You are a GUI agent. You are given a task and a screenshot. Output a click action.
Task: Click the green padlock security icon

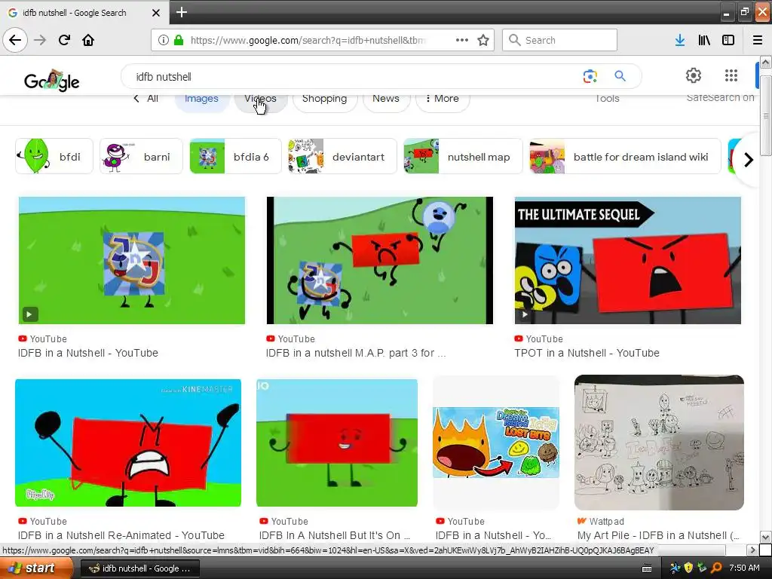tap(179, 40)
